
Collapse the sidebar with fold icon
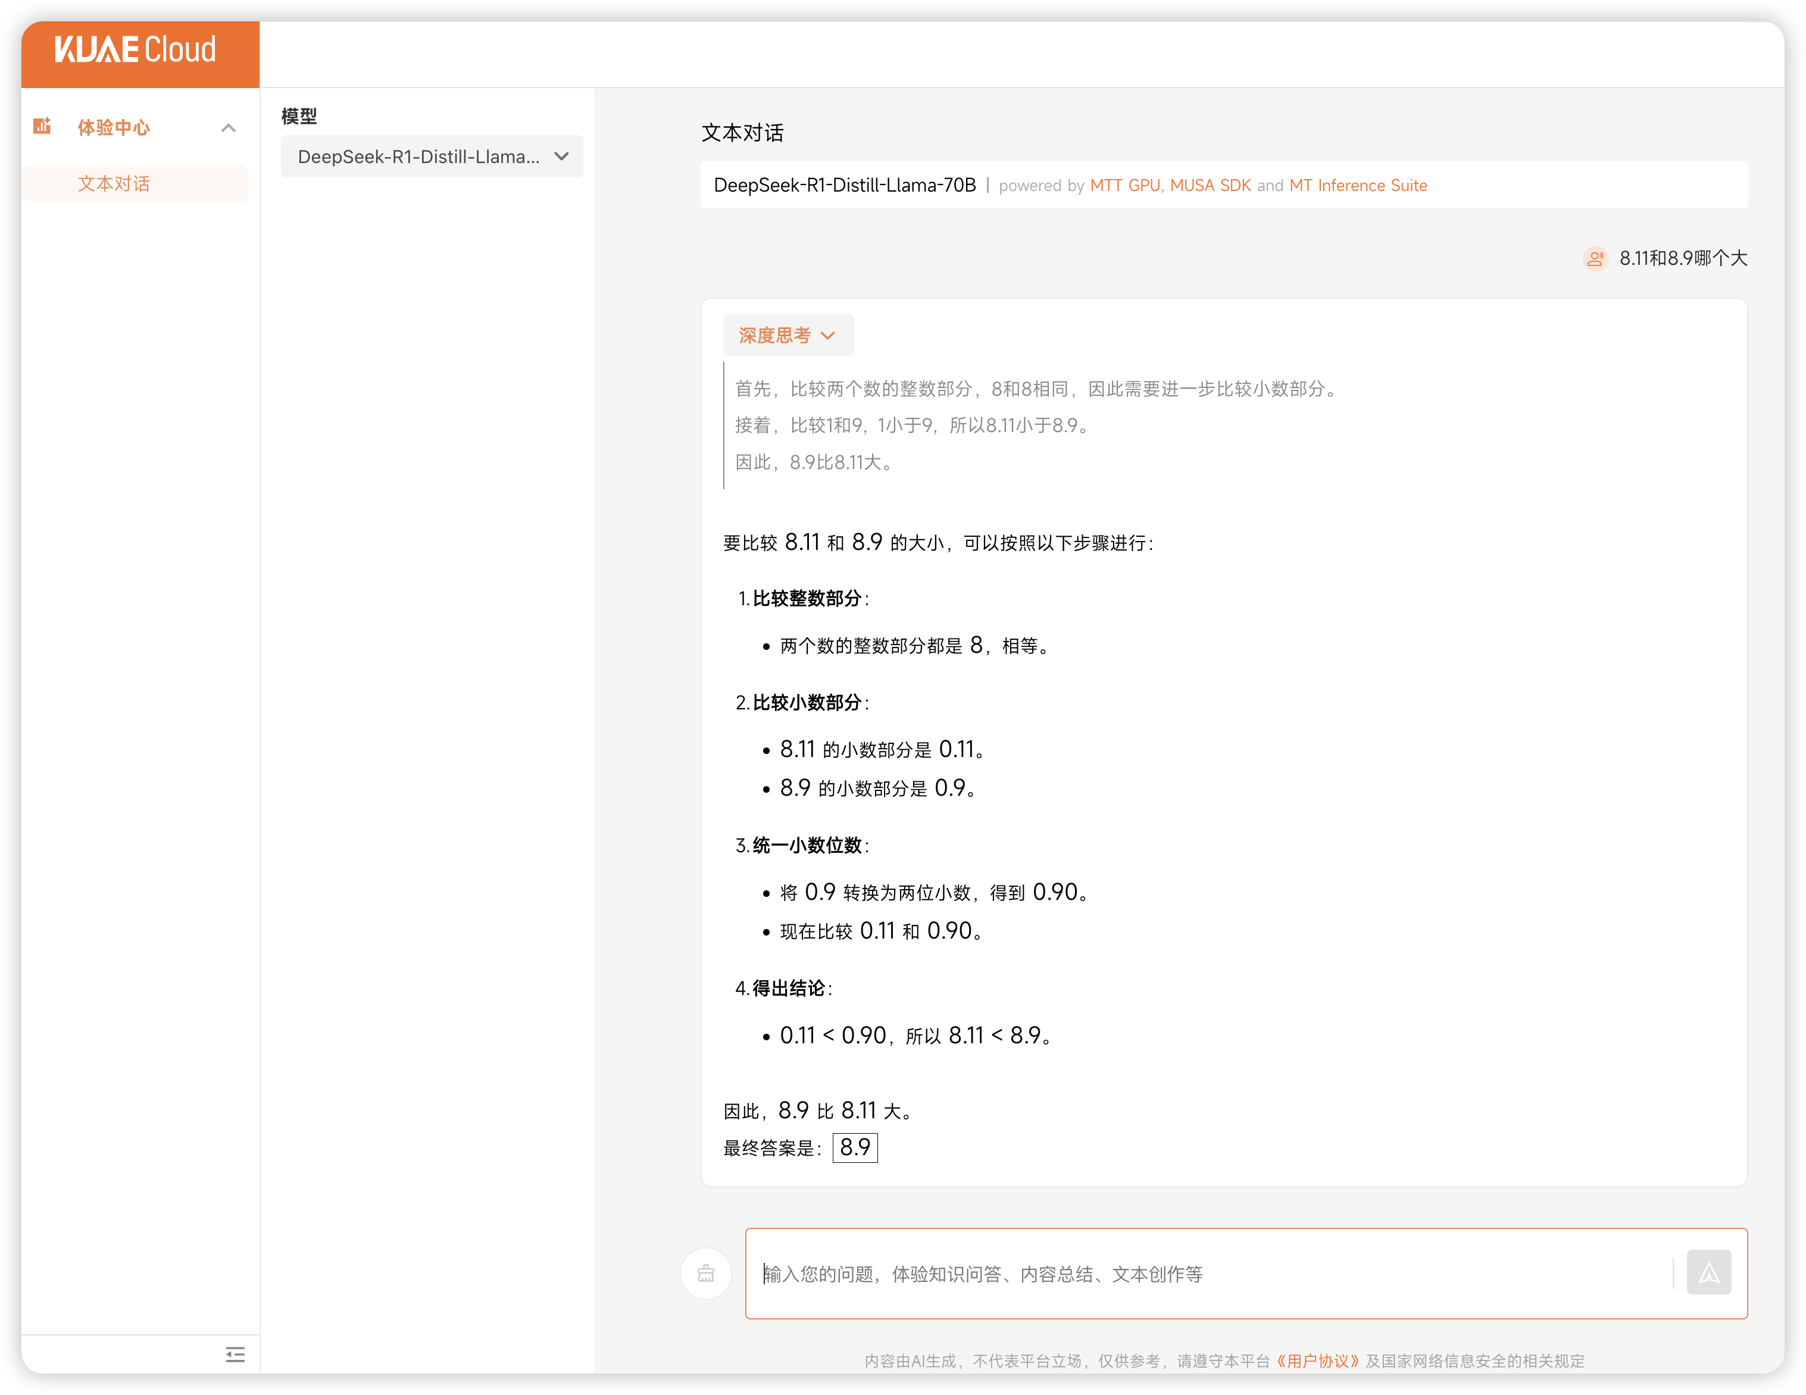tap(236, 1354)
